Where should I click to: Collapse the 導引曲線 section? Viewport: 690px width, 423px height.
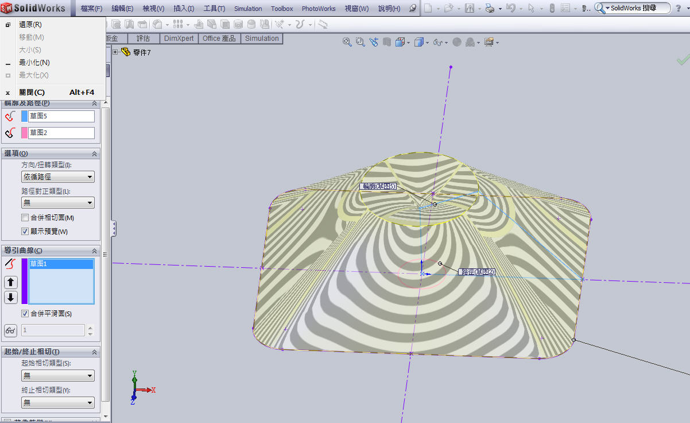point(94,251)
